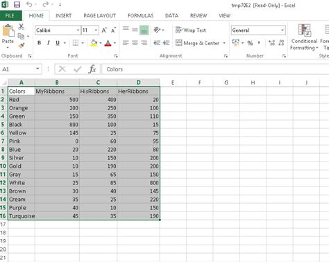Click the Cut scissors icon
329x262 pixels.
click(x=22, y=26)
